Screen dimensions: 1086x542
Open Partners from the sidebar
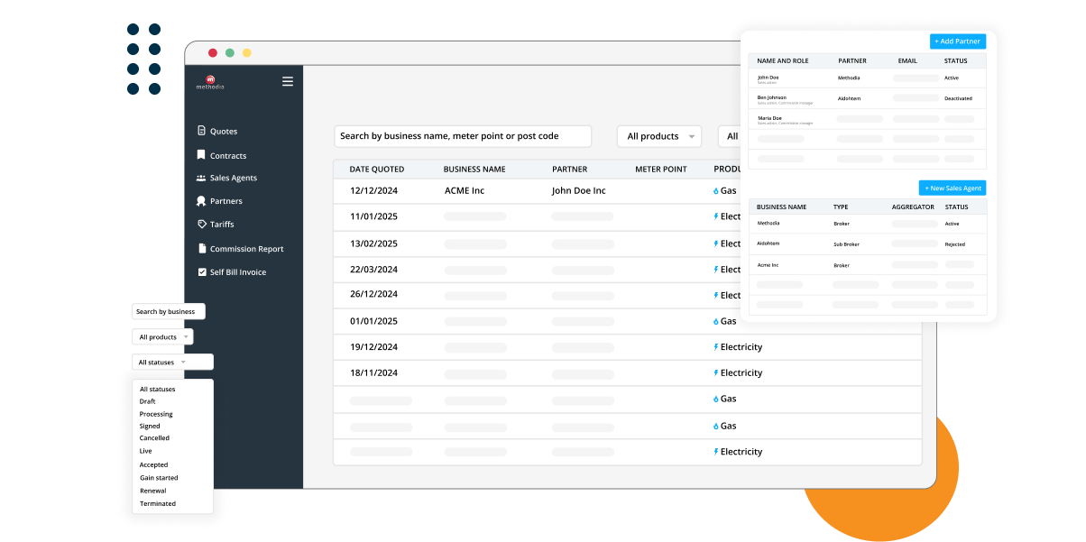click(x=200, y=200)
